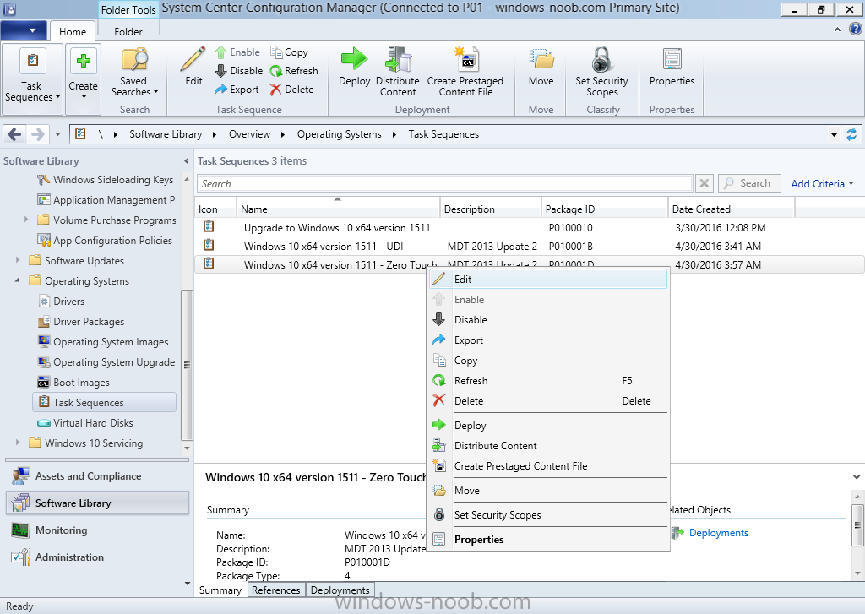Click the Search button
The image size is (865, 614).
tap(748, 183)
